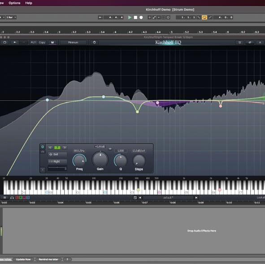Click the loop icon in the EQ toolbar
The width and height of the screenshot is (265, 264).
tap(5, 42)
